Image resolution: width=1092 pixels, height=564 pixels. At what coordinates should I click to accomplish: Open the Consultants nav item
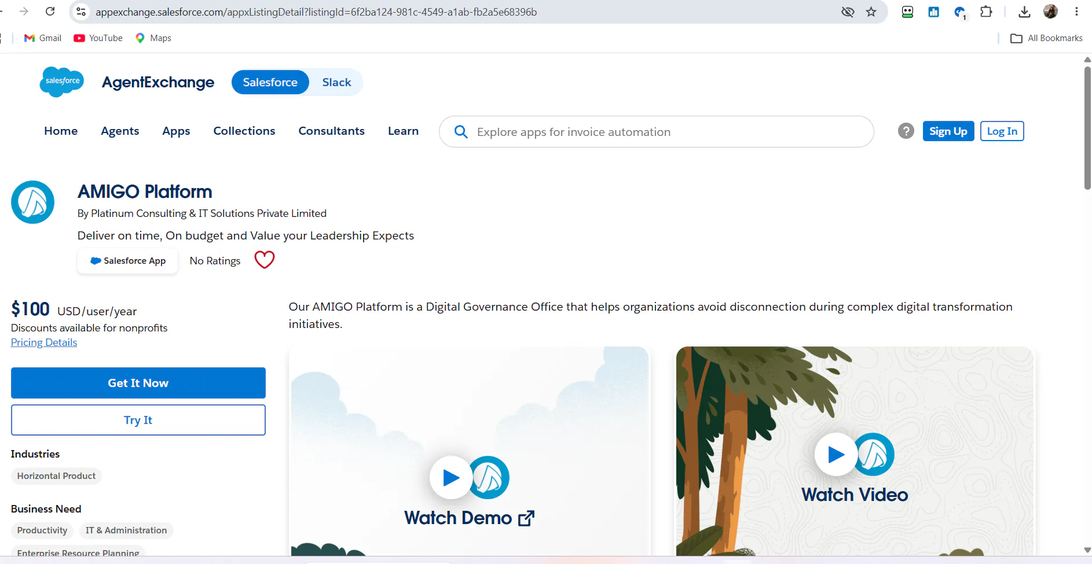point(331,131)
